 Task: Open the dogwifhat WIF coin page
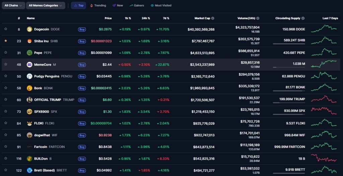[46, 135]
